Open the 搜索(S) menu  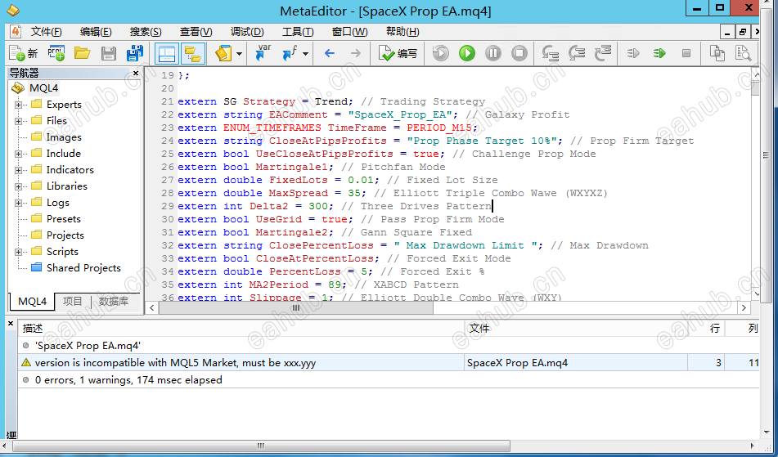[x=146, y=32]
